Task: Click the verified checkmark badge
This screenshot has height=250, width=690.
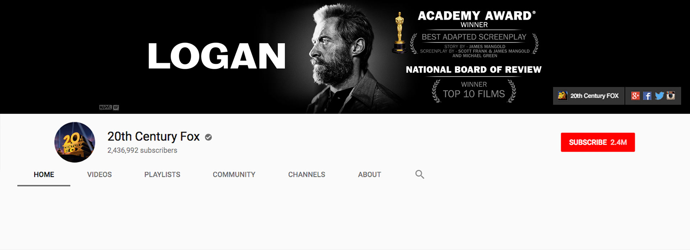Action: 208,137
